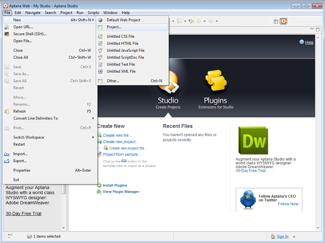Click the main view scroll down arrow
Screen dimensions: 325x243
[x=318, y=228]
